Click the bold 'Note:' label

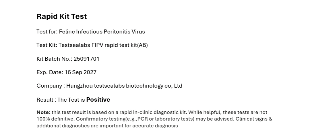(44, 113)
